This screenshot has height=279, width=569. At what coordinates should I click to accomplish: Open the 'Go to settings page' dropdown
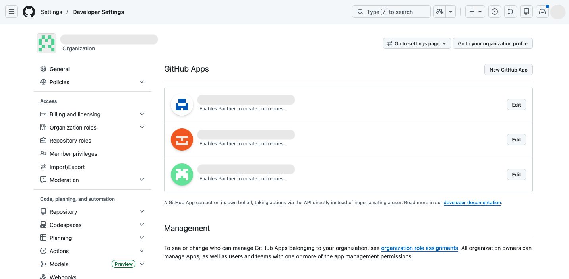coord(417,43)
